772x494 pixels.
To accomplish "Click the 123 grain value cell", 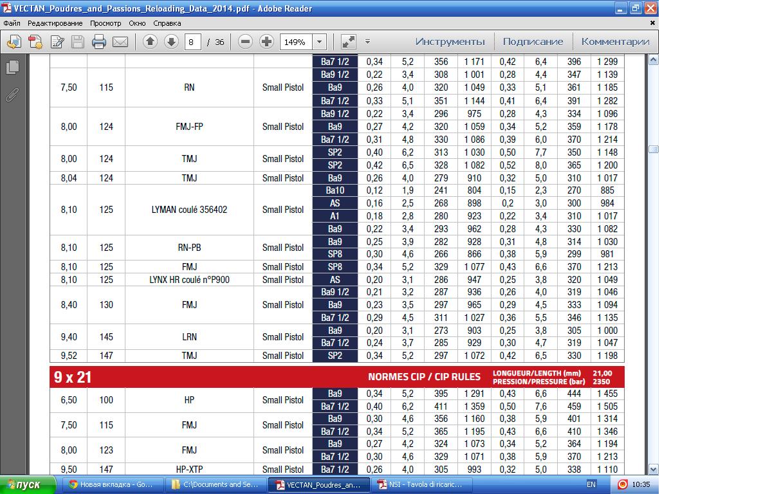I will point(106,450).
